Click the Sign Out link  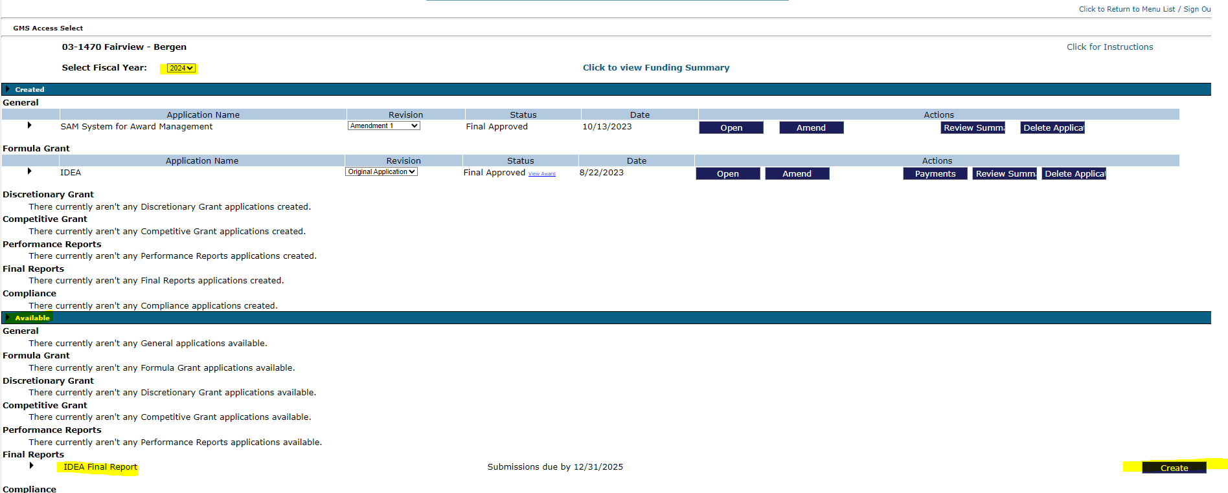pos(1197,9)
